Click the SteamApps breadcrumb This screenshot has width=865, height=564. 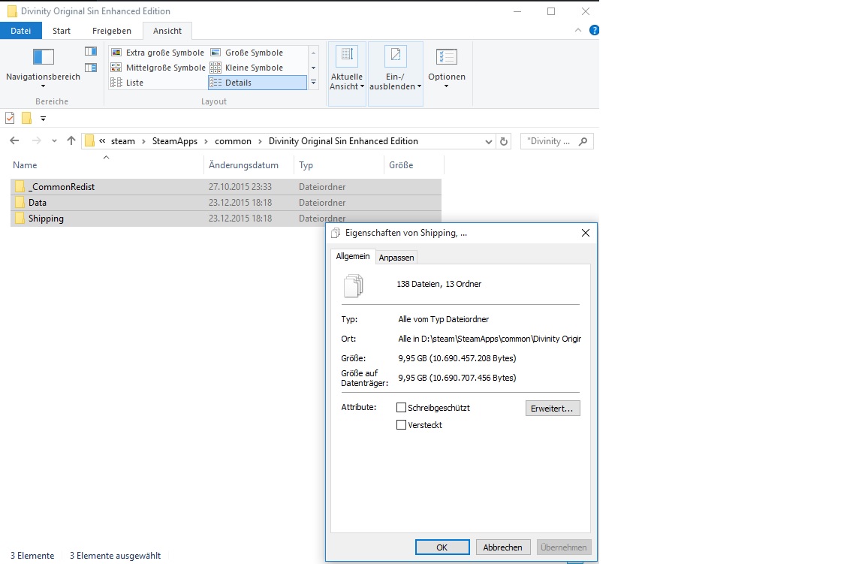[174, 141]
